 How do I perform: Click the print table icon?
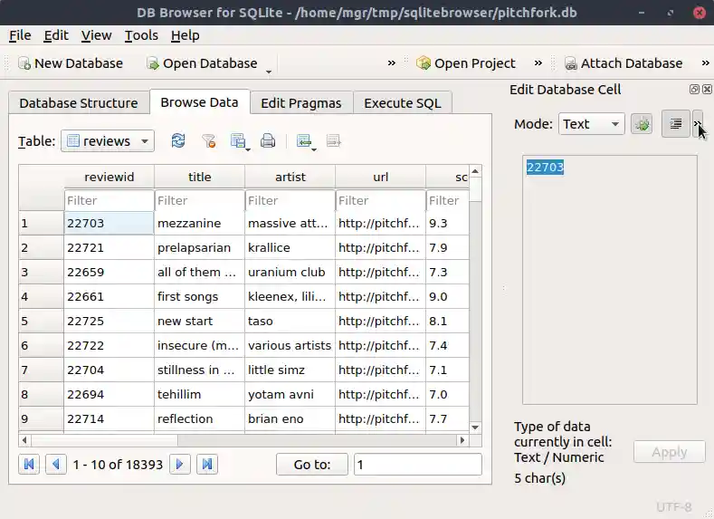[268, 140]
